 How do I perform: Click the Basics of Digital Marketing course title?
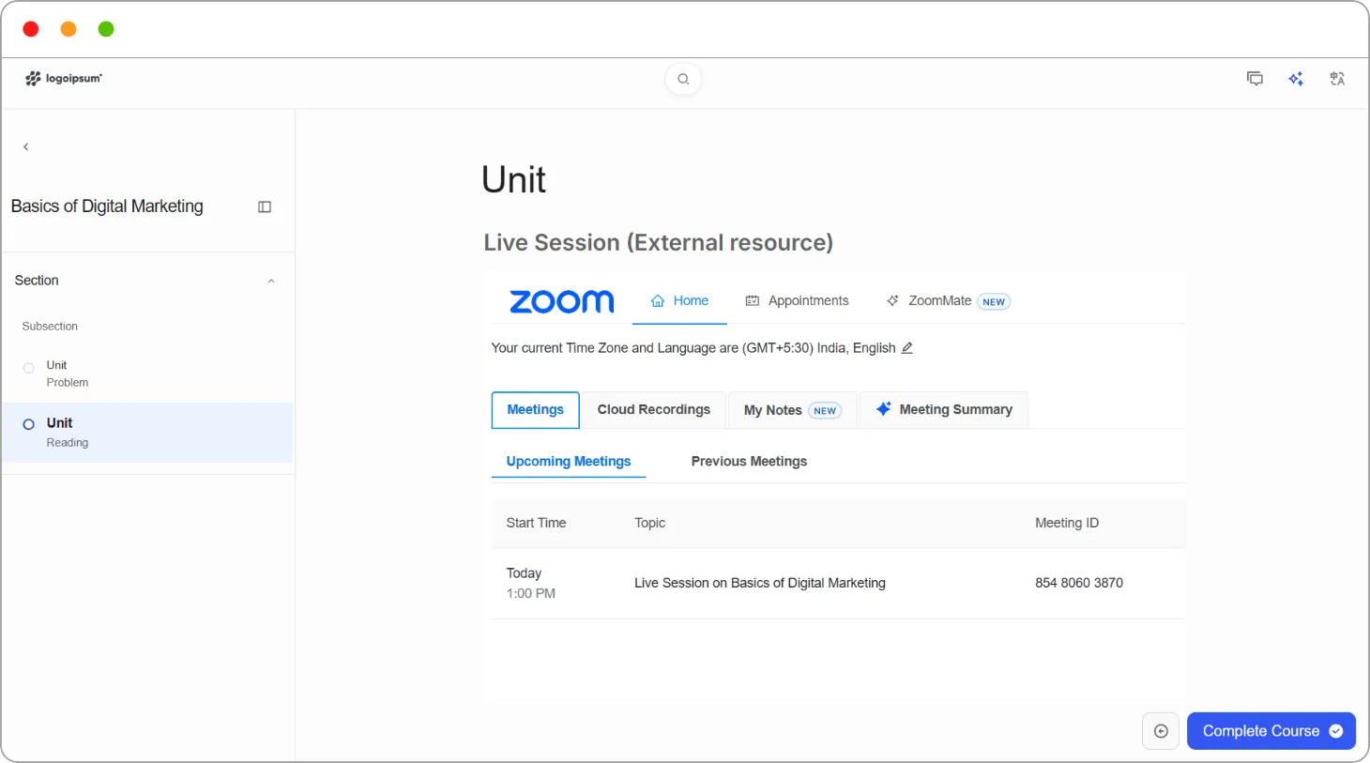tap(107, 206)
